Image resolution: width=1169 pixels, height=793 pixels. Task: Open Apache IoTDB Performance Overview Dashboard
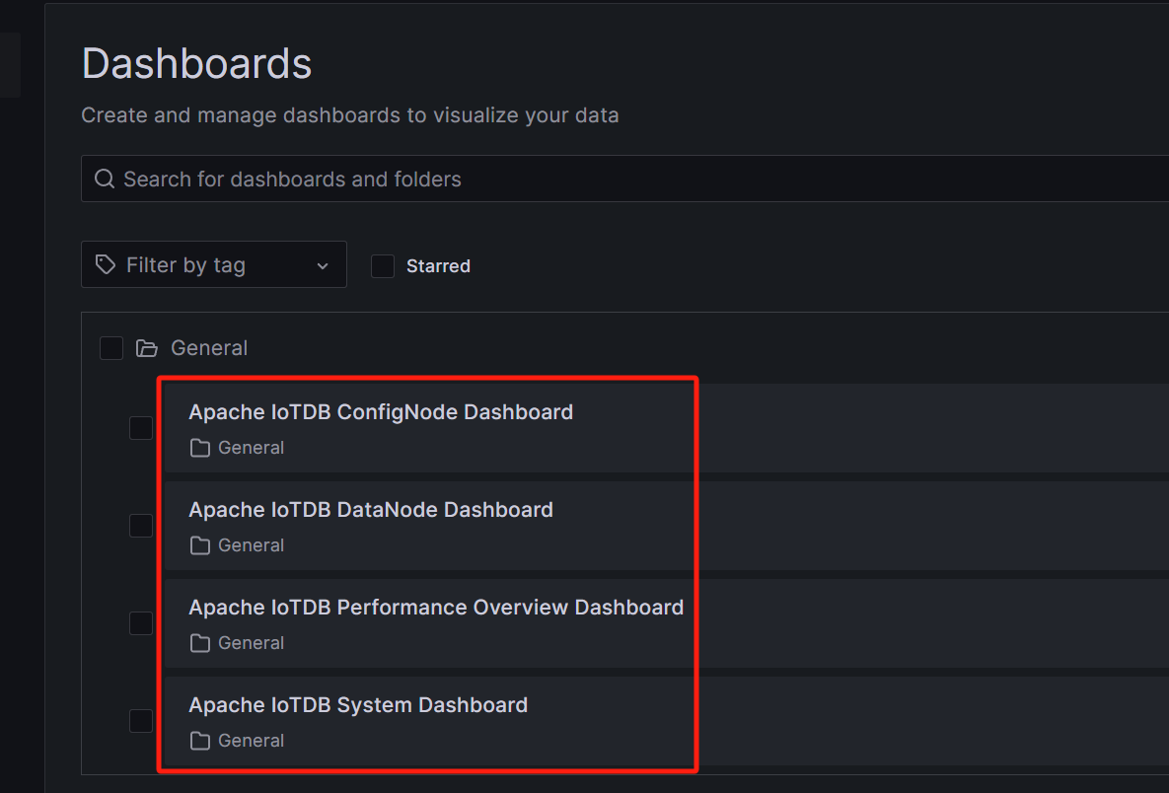436,608
